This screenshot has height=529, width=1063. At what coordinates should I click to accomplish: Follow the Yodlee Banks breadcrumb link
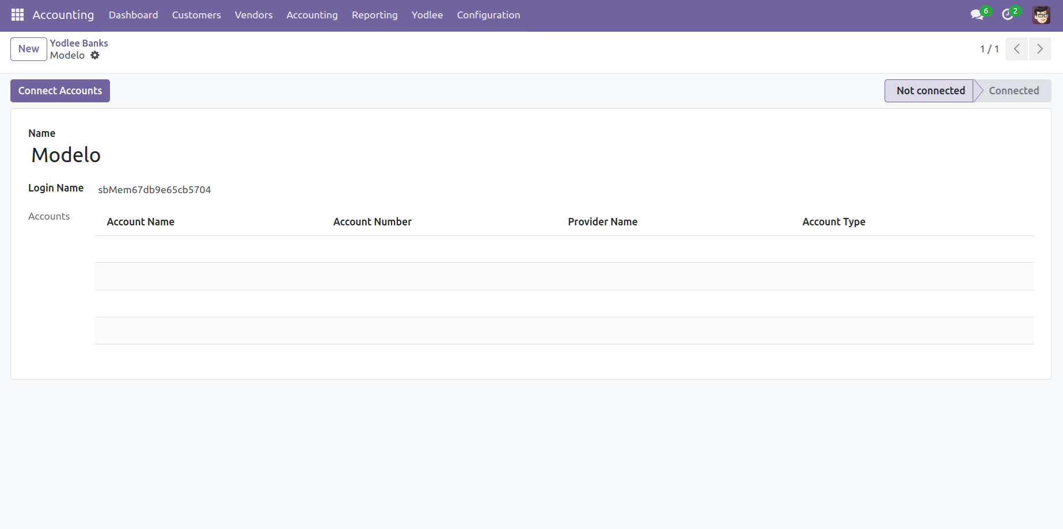[79, 43]
